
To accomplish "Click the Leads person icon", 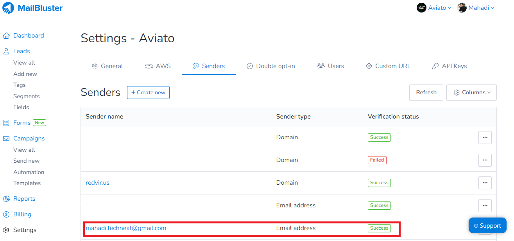I will (x=6, y=51).
